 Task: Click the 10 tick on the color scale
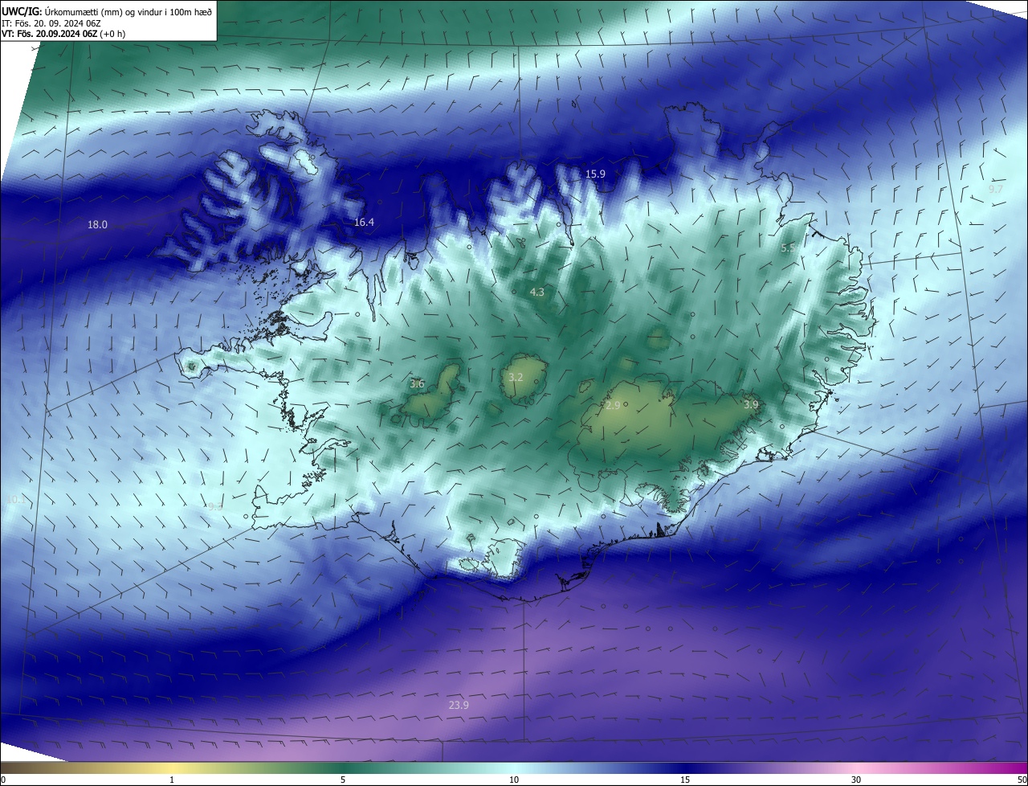[514, 780]
